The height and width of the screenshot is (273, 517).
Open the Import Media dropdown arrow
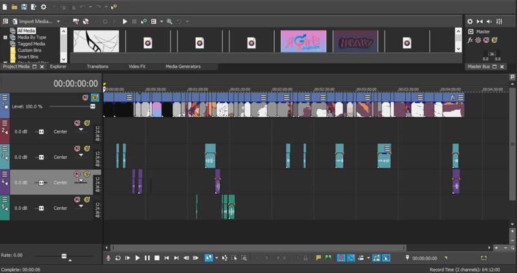click(58, 21)
